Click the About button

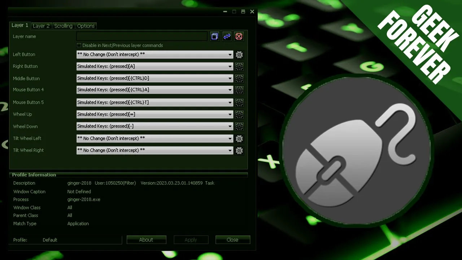tap(146, 240)
